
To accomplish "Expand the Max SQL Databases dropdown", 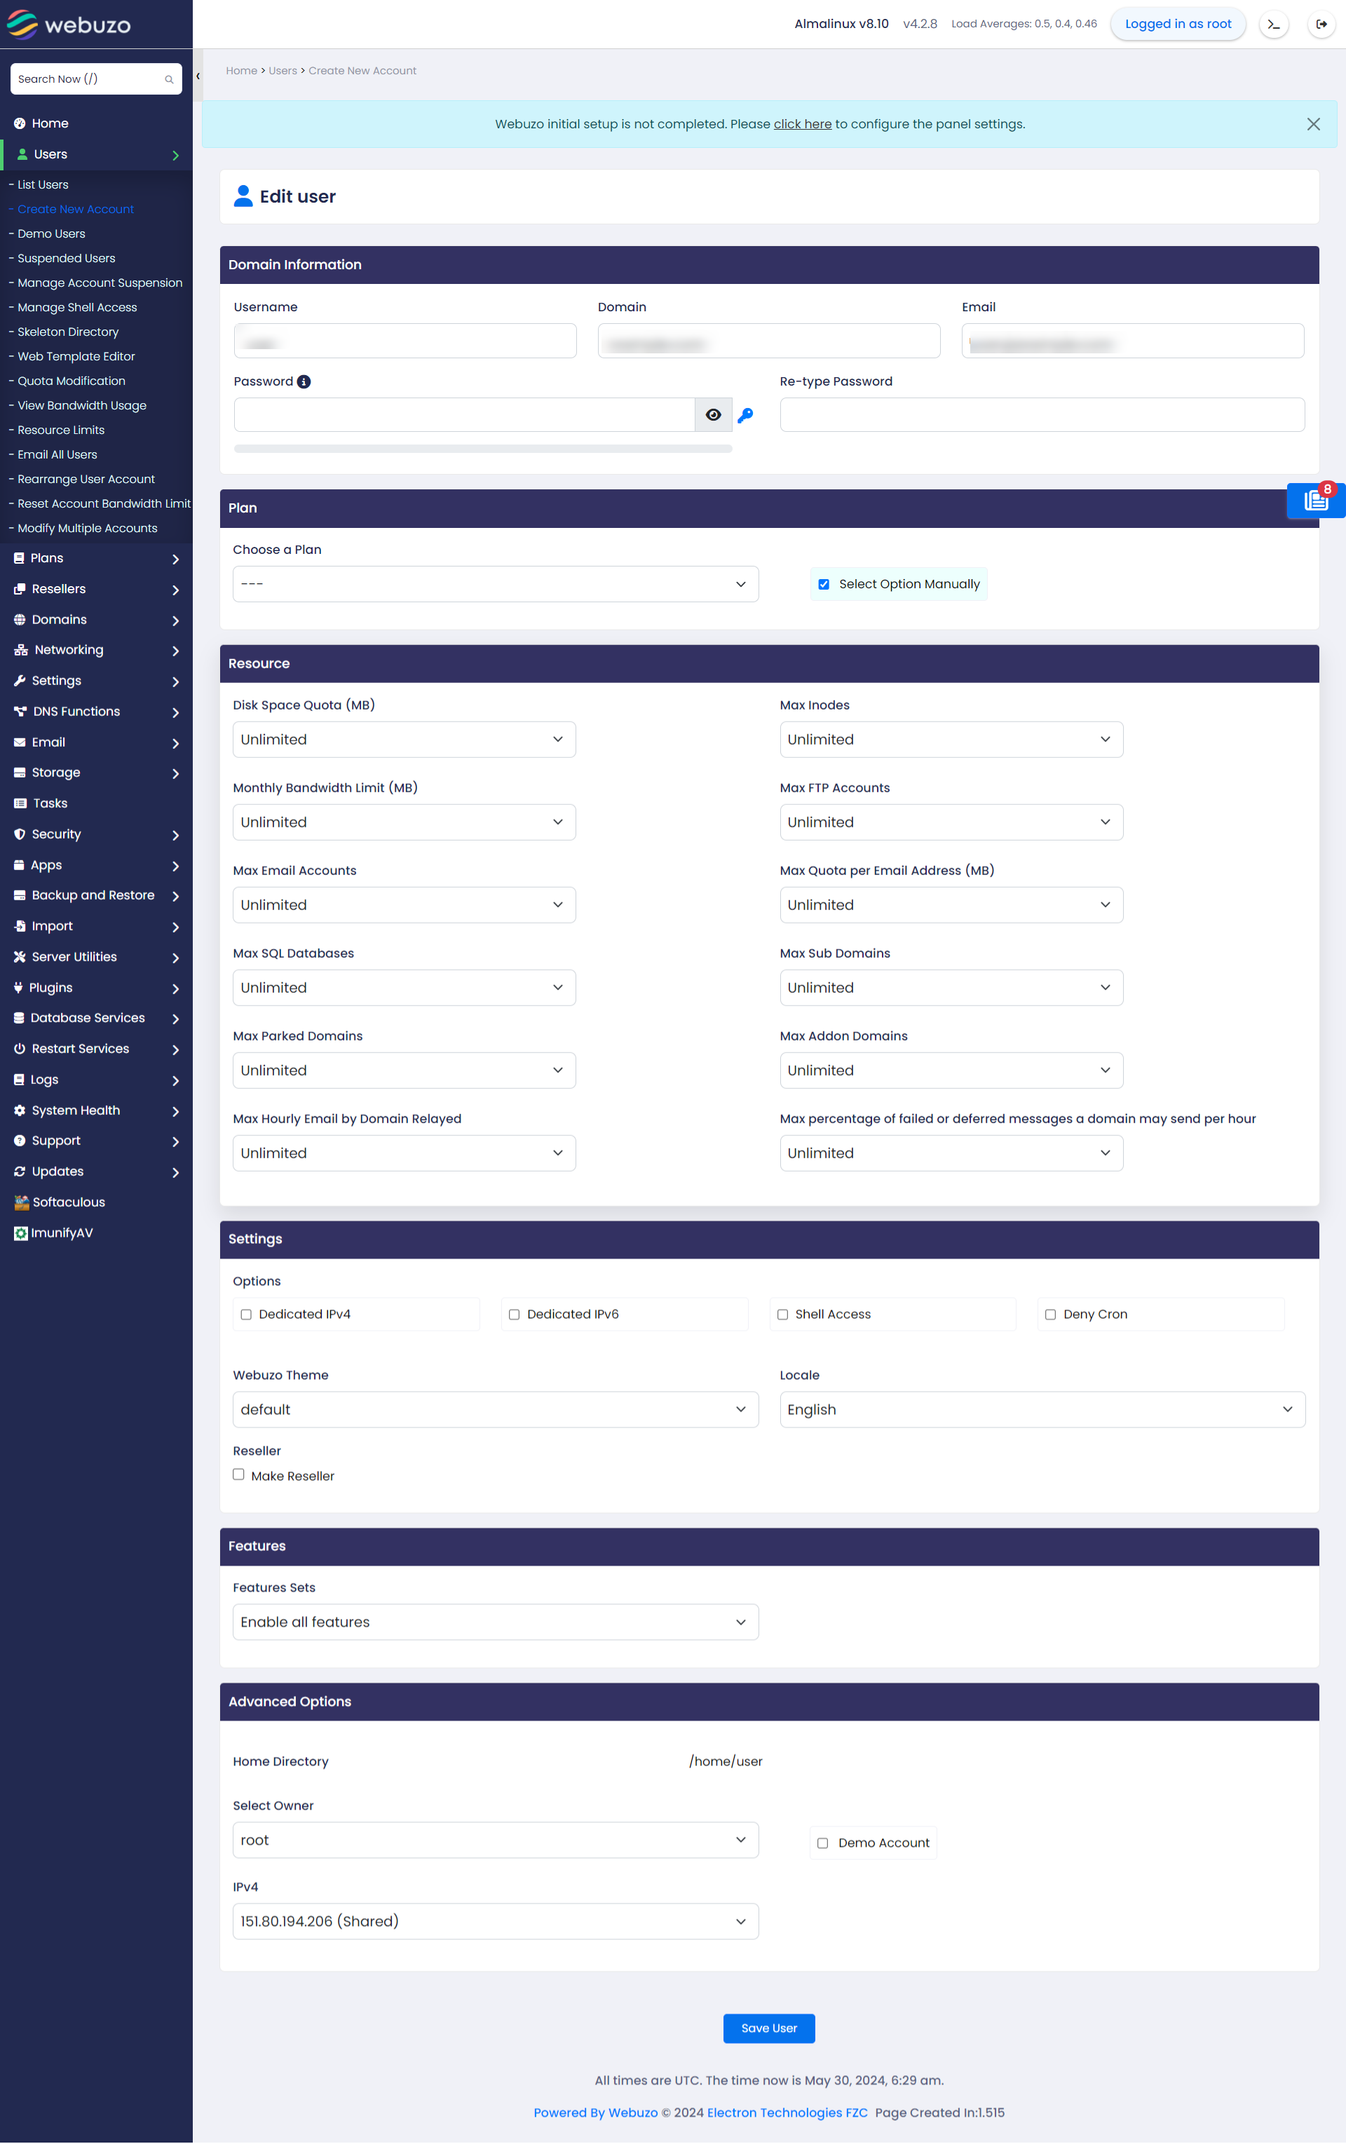I will click(x=403, y=987).
